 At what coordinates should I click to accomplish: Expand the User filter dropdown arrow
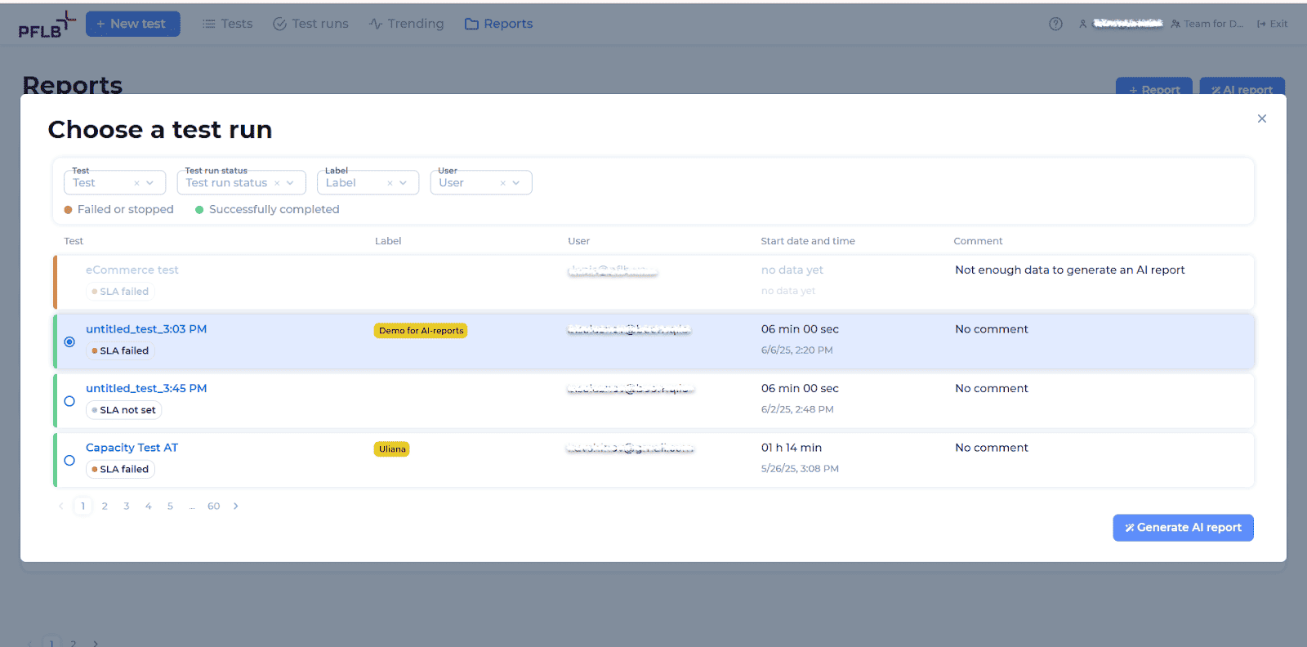tap(515, 183)
